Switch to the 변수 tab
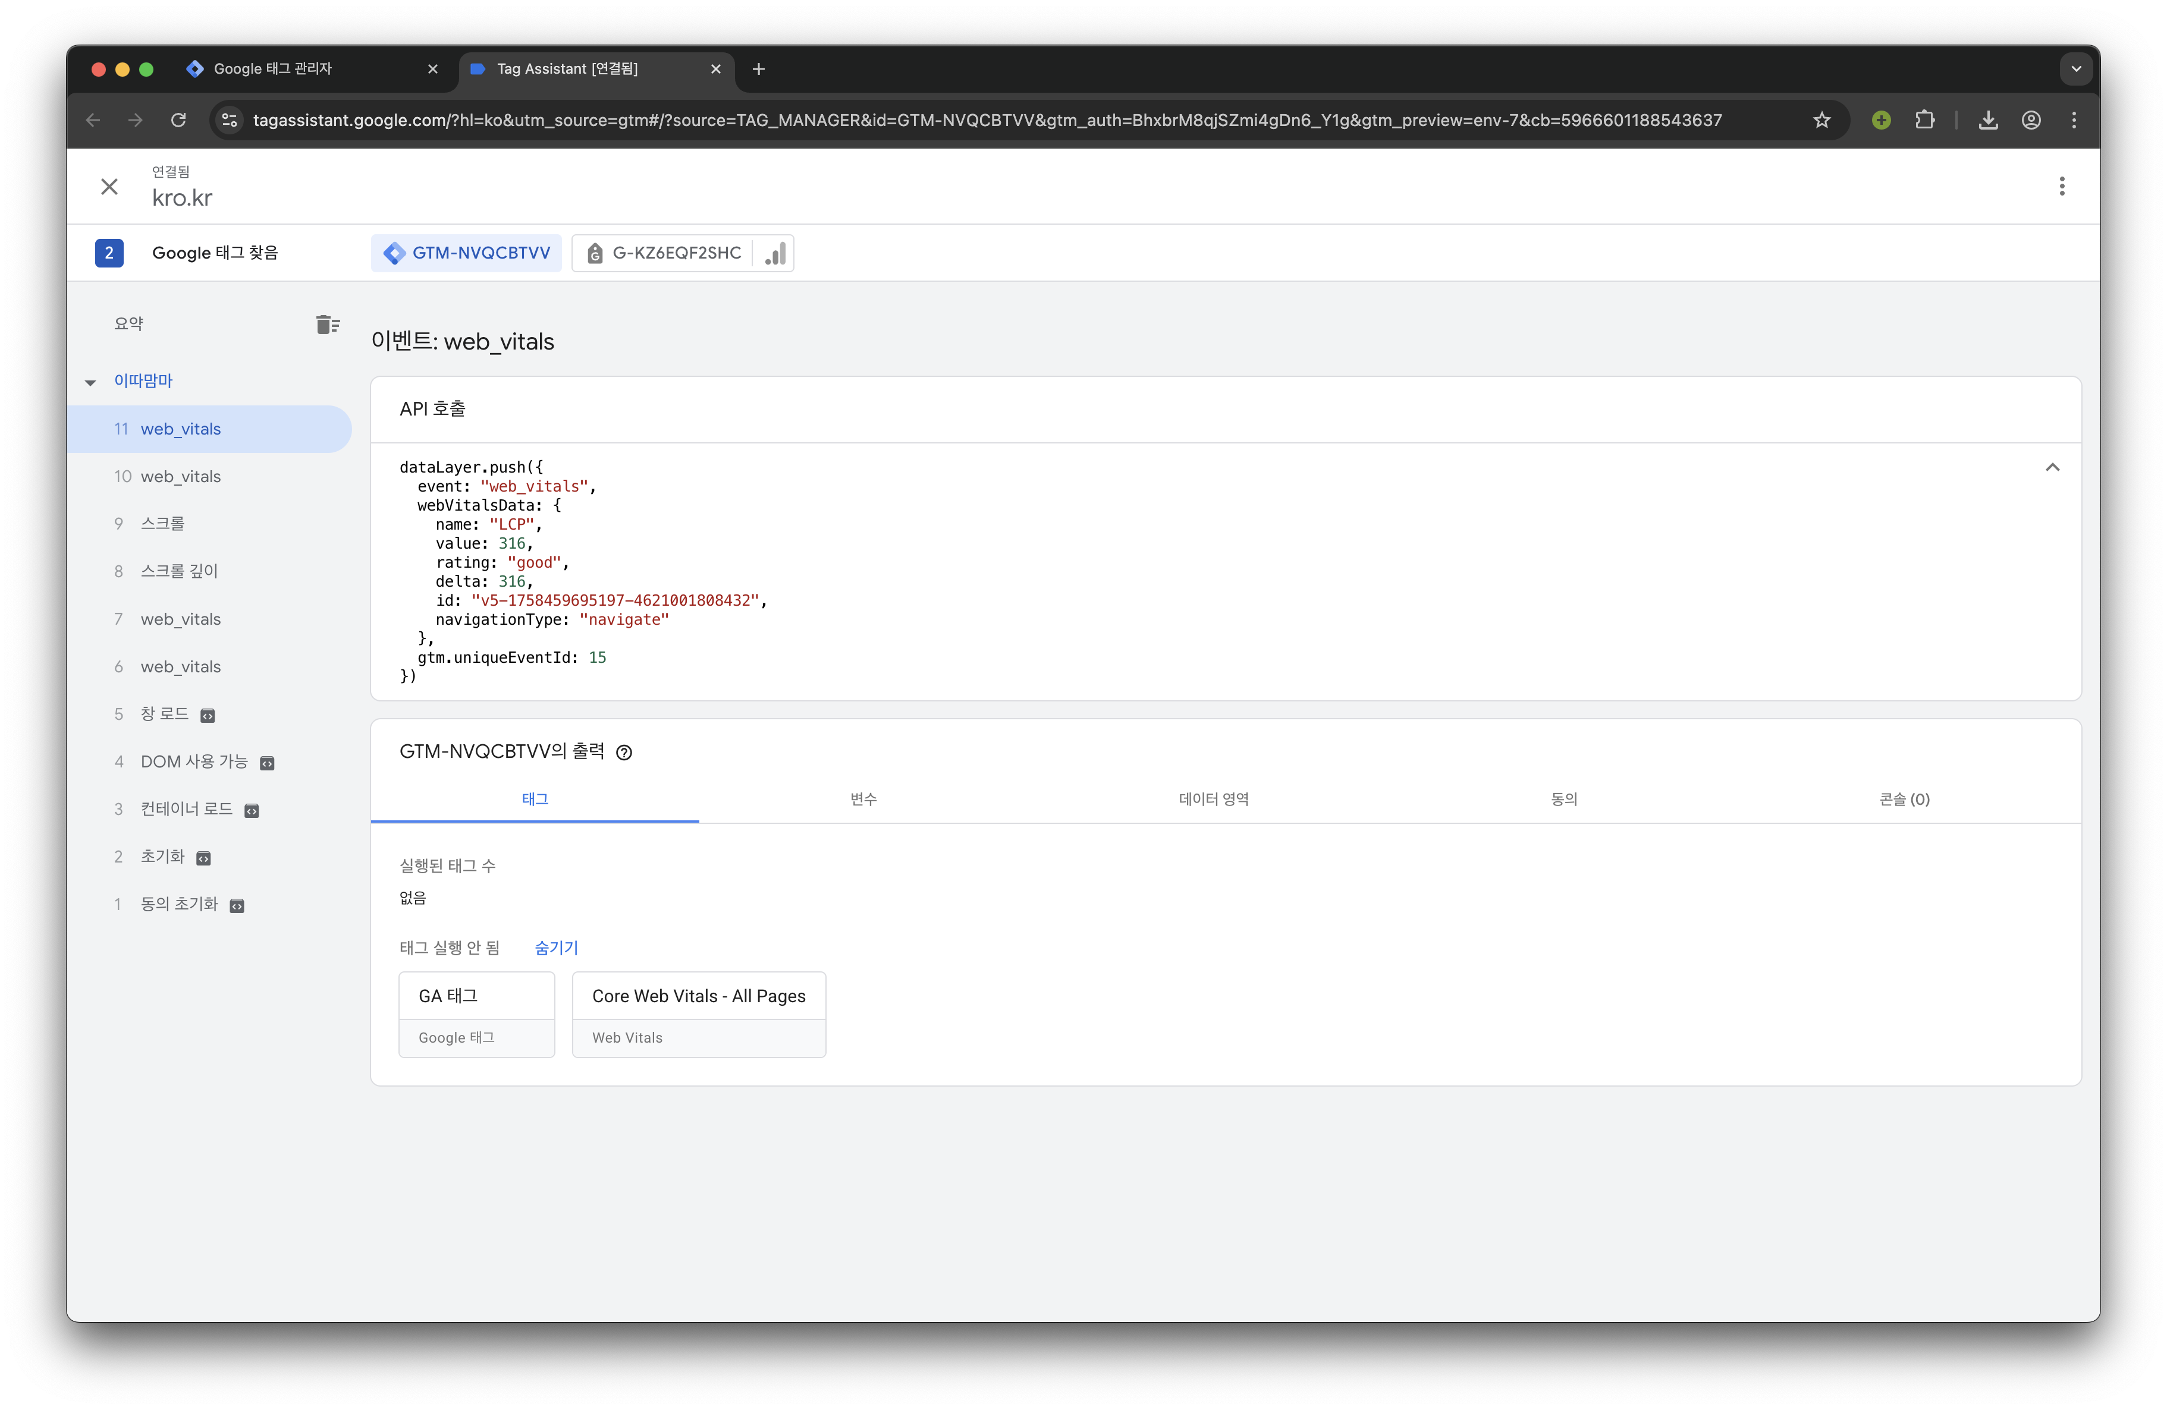Screen dimensions: 2167x1410 coord(862,799)
